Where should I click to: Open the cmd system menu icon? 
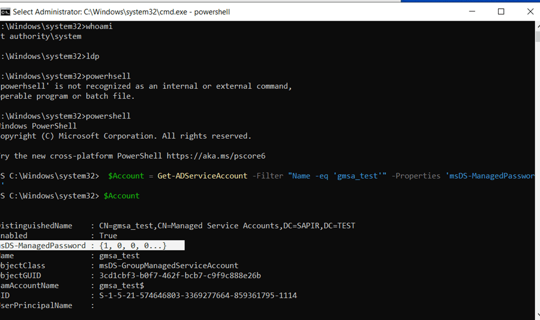(x=6, y=11)
